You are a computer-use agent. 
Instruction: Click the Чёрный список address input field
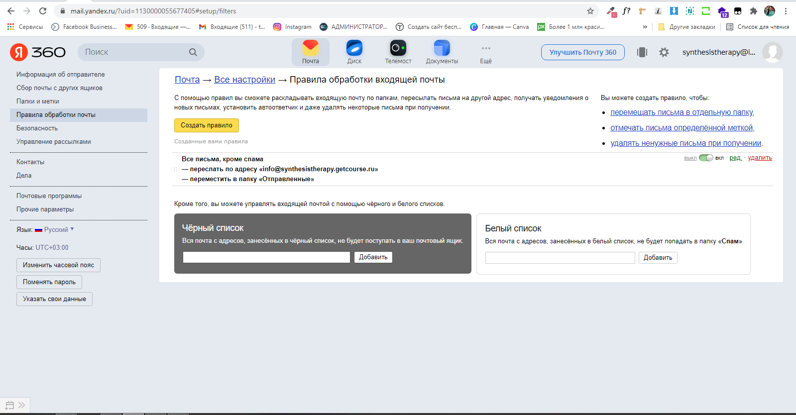266,257
